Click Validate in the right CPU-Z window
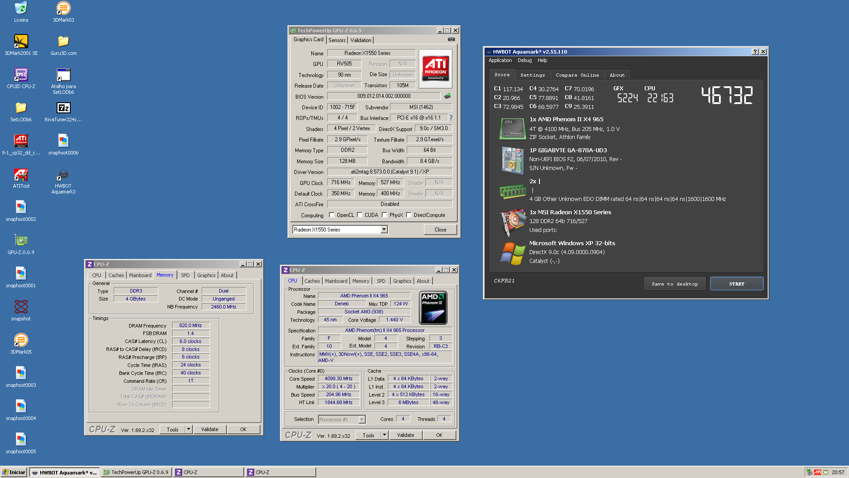This screenshot has width=849, height=478. click(x=405, y=435)
